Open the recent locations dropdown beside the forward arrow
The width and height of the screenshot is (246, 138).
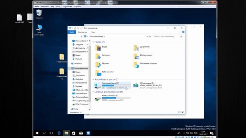point(78,36)
